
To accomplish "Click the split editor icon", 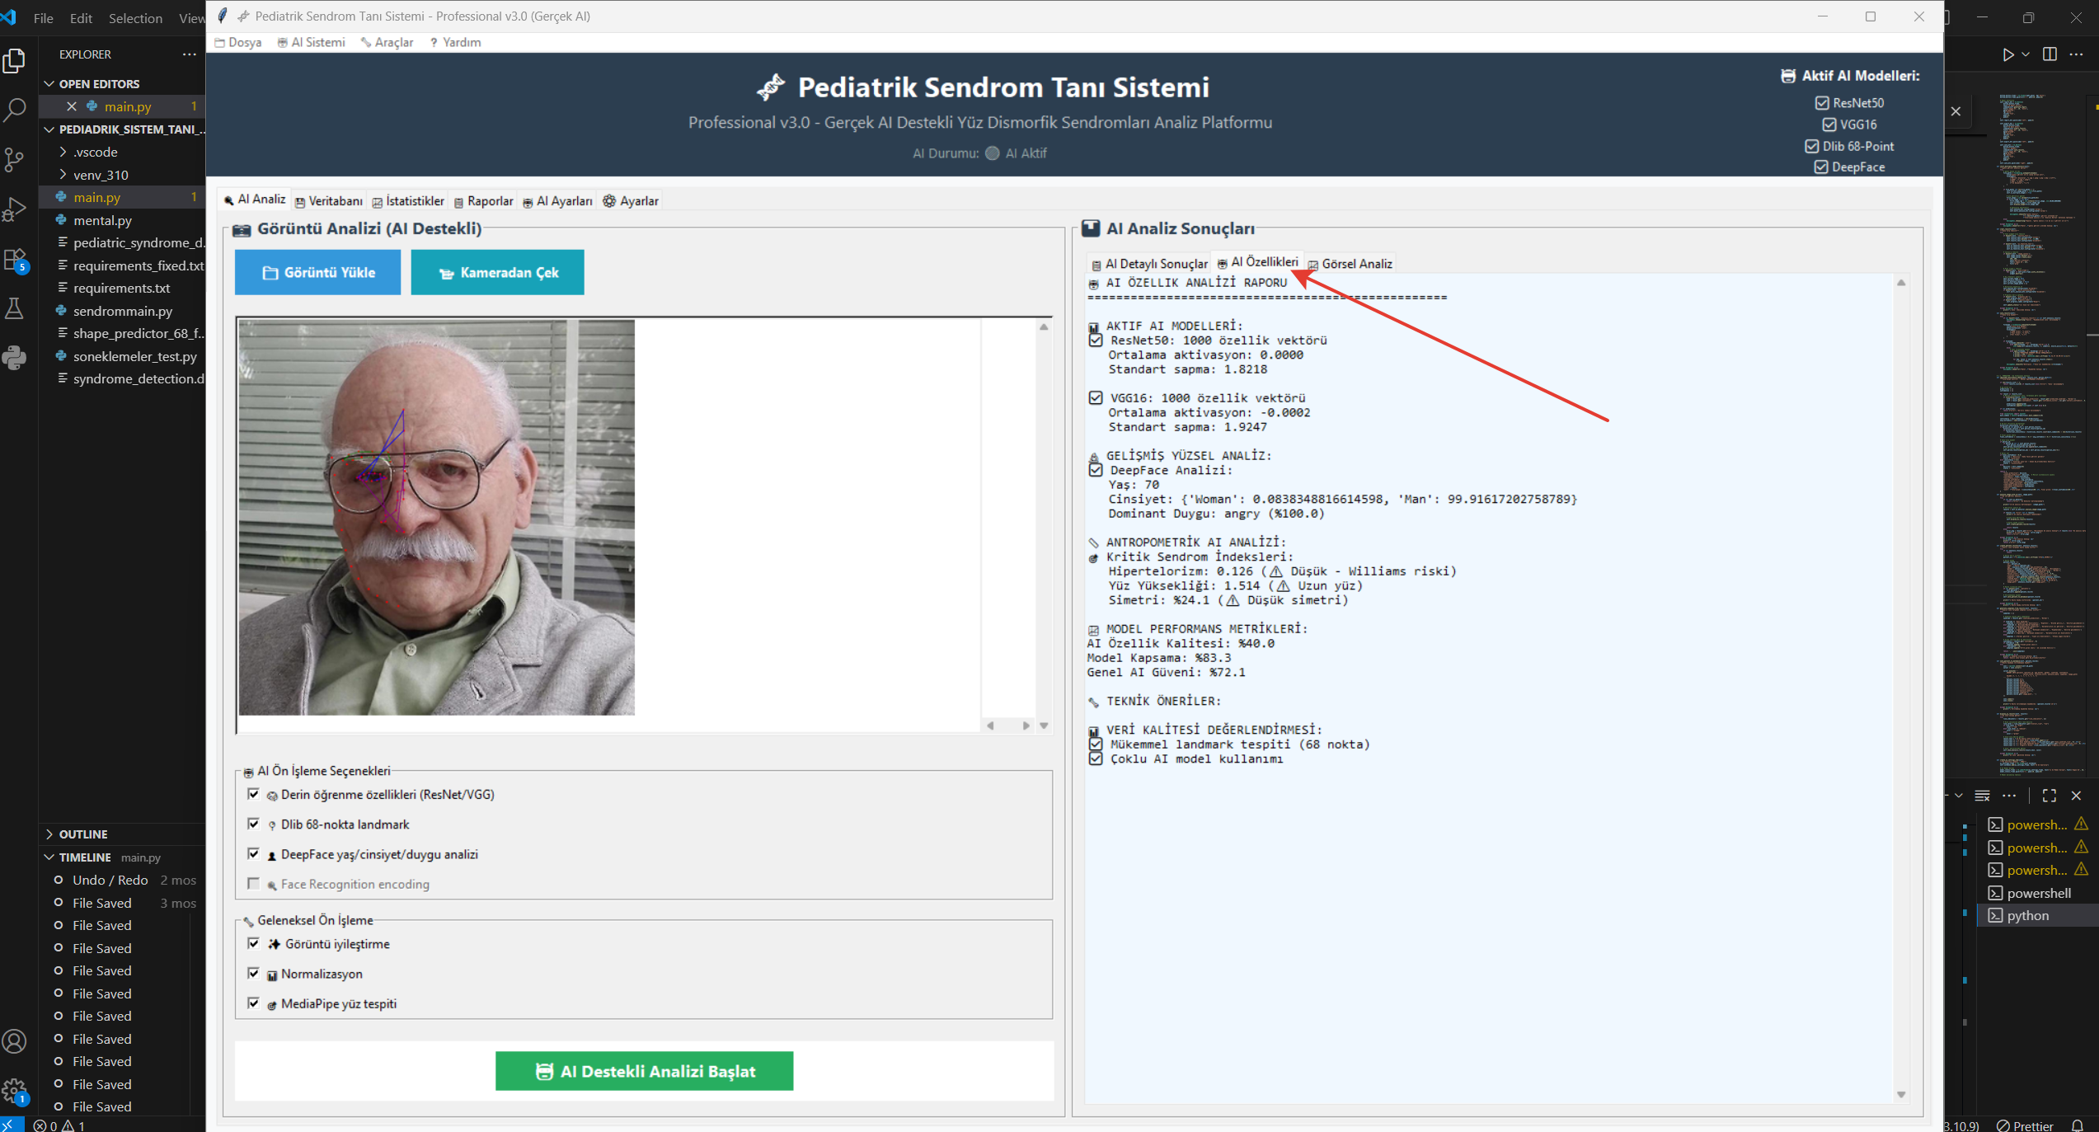I will point(2050,54).
